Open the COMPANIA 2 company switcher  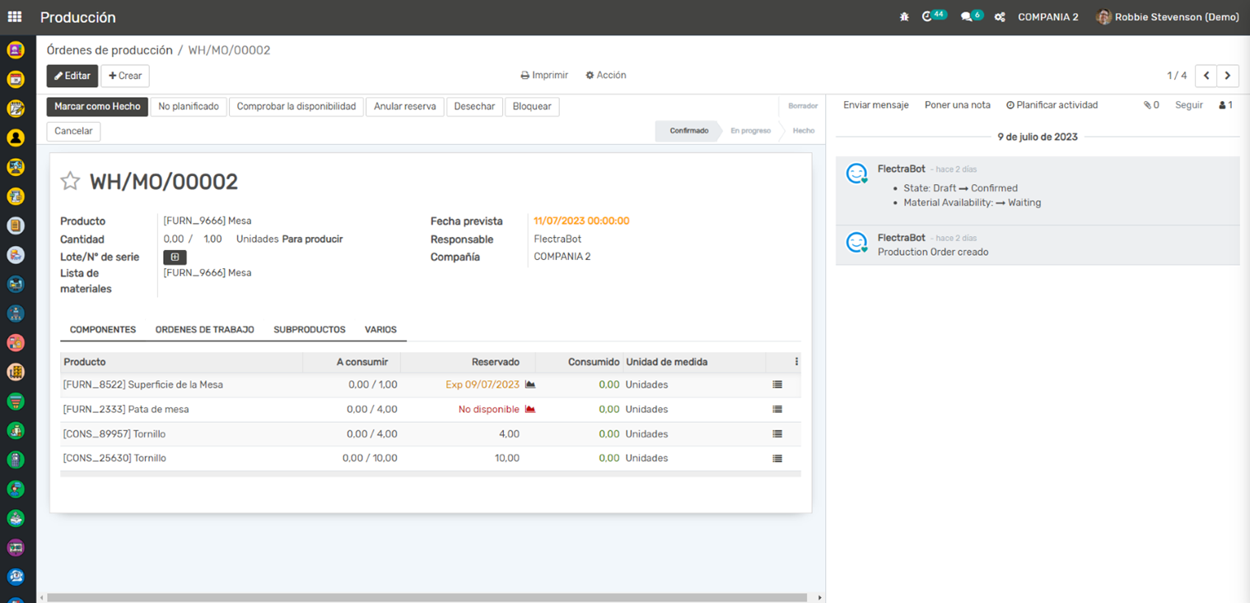click(1047, 17)
